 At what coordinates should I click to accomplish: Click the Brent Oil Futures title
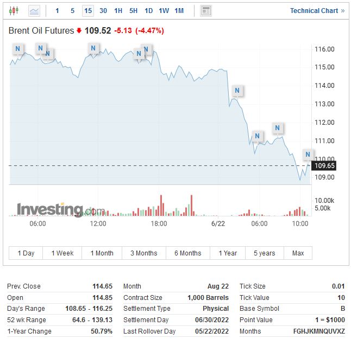pos(41,31)
